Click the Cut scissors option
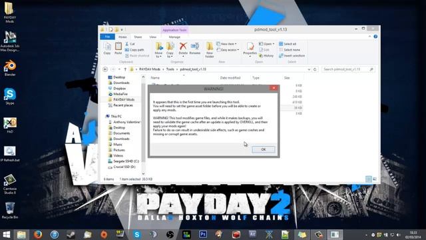The height and width of the screenshot is (240, 426). pos(130,44)
